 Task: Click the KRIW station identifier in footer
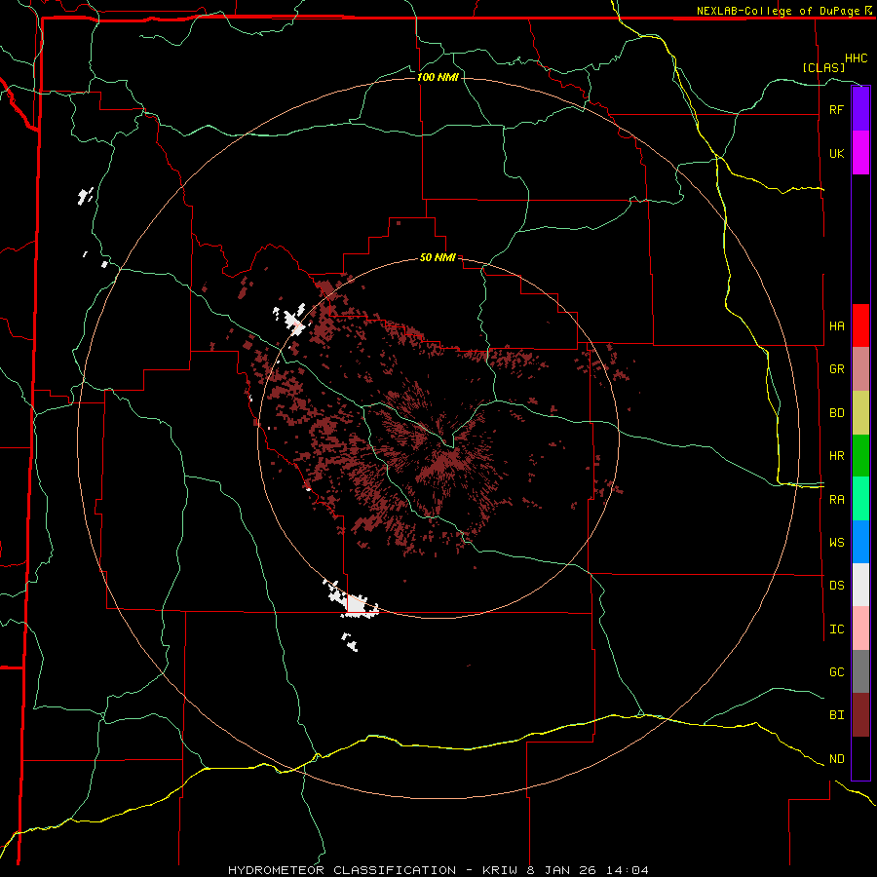(501, 870)
